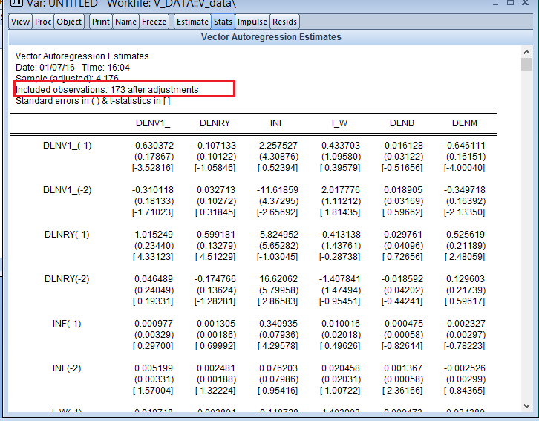Click the coefficient value 0.525619
Screen dimensions: 539x421
465,235
